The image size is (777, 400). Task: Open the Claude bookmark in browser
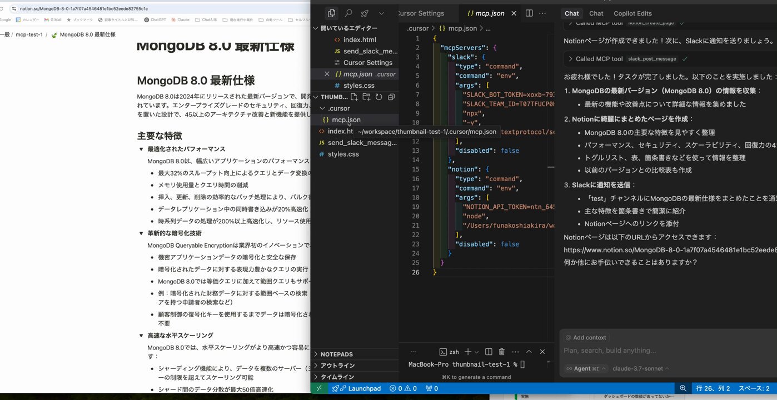[x=180, y=19]
